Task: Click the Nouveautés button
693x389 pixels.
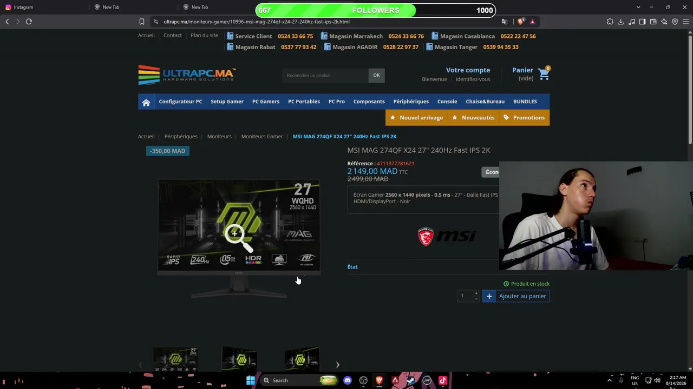Action: pyautogui.click(x=473, y=118)
